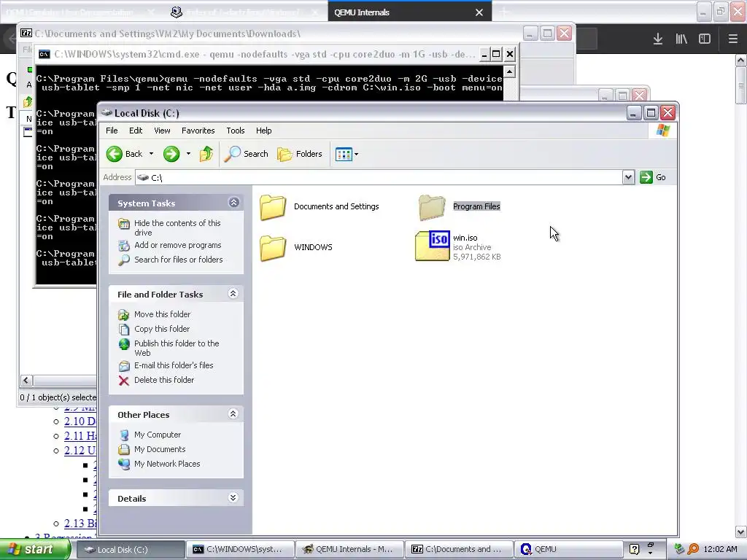Screen dimensions: 747x560
Task: Click the Start button
Action: coord(36,550)
